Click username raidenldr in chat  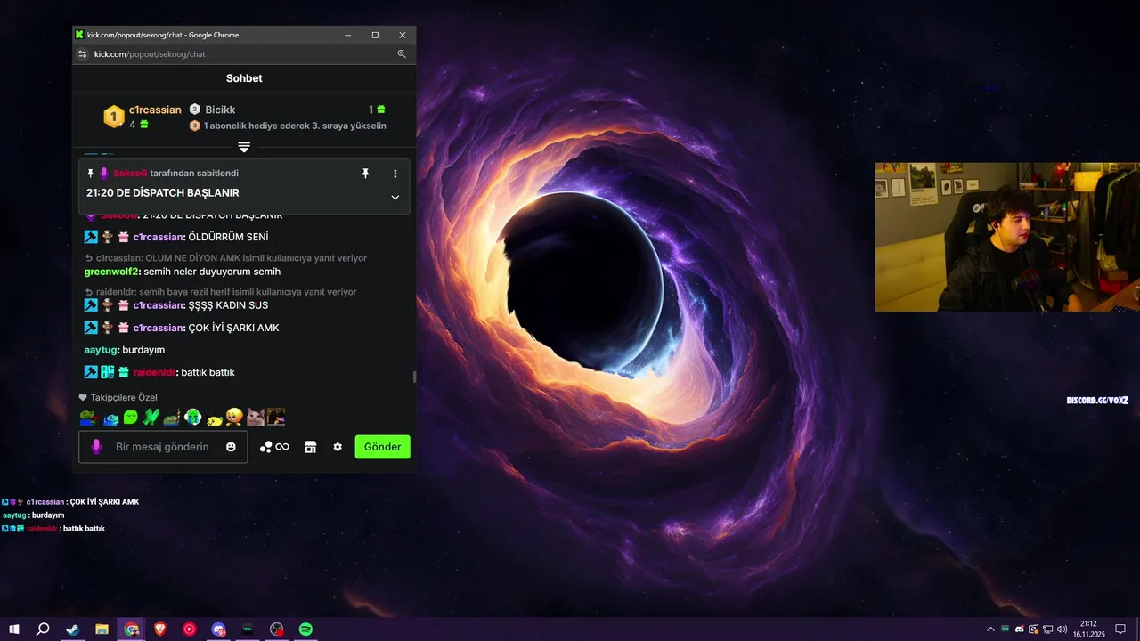coord(154,372)
